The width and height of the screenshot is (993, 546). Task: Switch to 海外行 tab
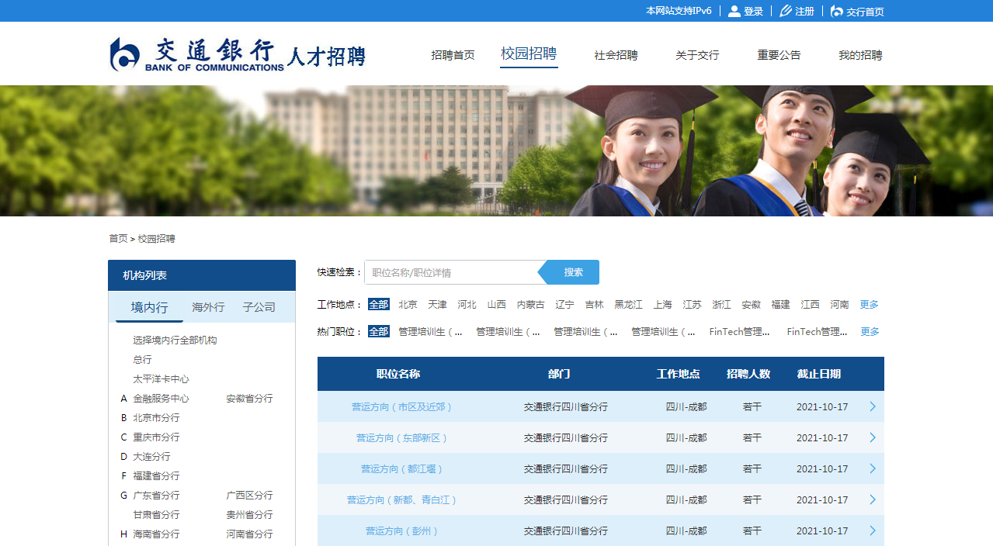208,307
